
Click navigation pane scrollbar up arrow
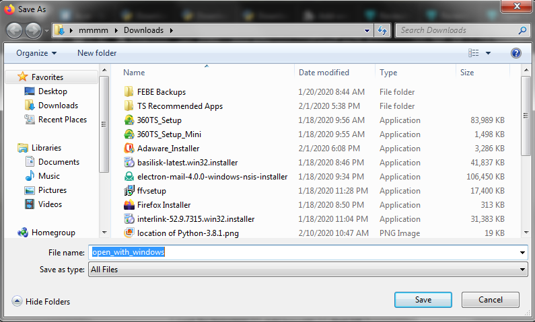[x=104, y=71]
